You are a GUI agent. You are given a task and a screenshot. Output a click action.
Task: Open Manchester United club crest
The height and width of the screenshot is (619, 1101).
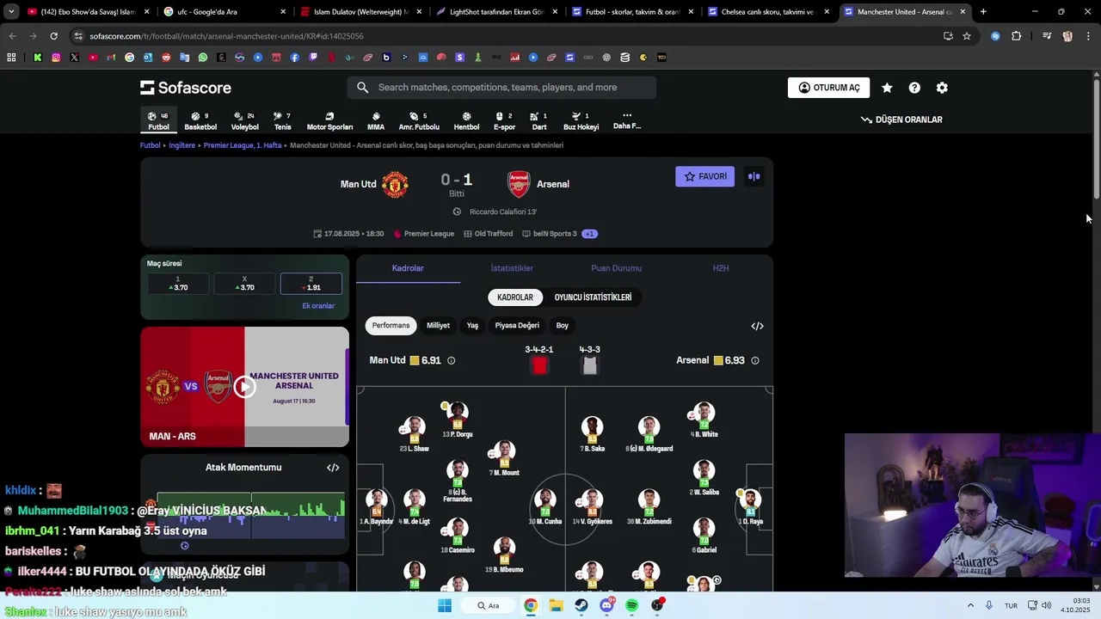click(x=395, y=184)
